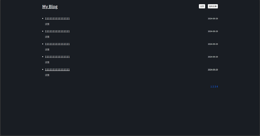260x136 pixels.
Task: Open the first post title 111111111111111
Action: click(58, 19)
